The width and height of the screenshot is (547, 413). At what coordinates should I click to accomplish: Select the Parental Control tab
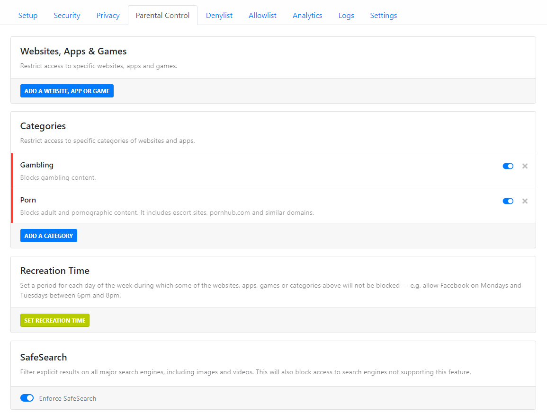click(162, 16)
